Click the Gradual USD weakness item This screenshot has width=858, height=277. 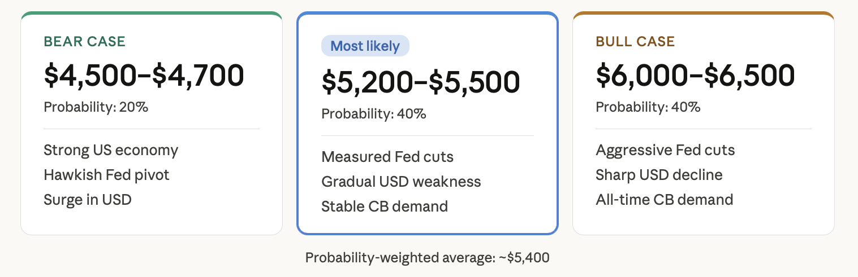401,181
